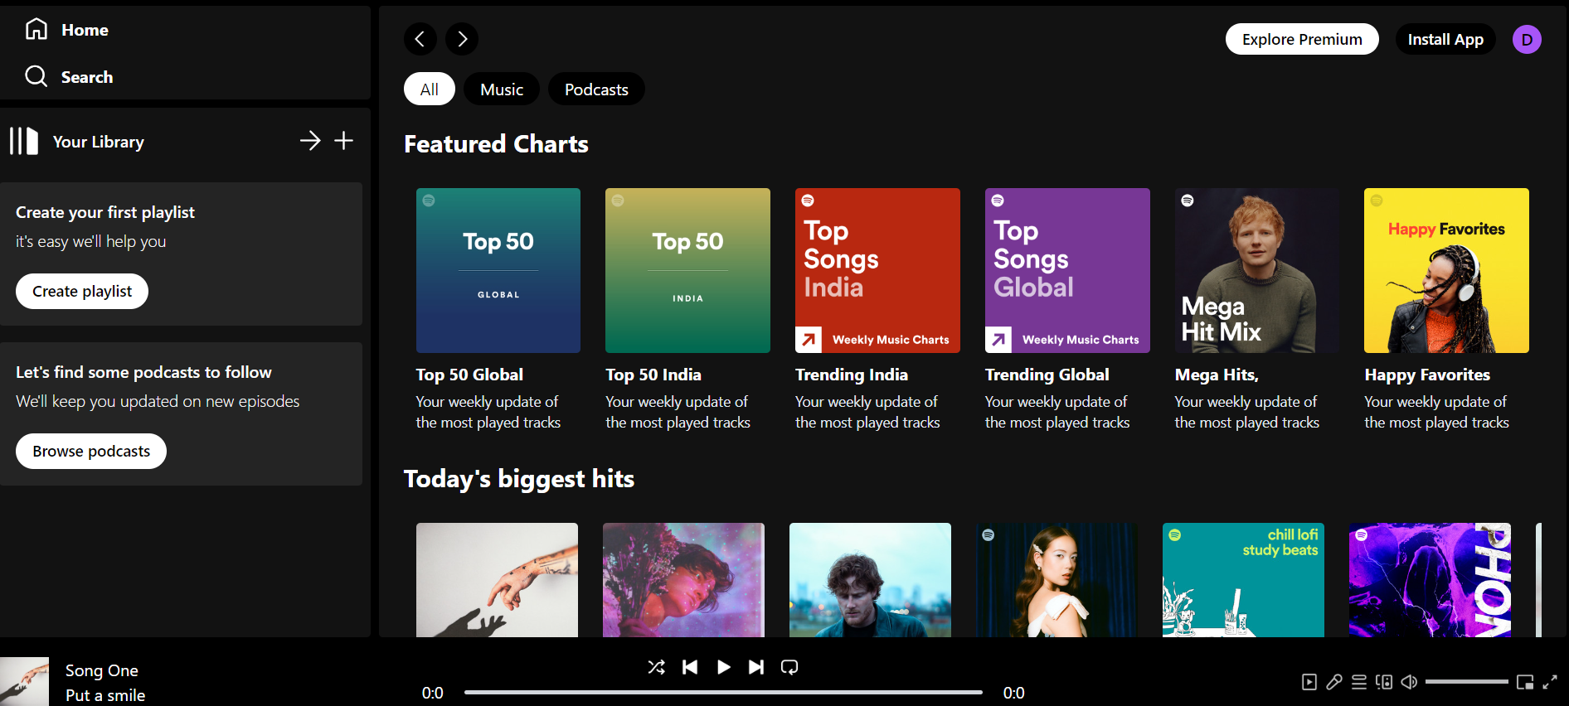
Task: Mute the volume speaker icon
Action: [x=1408, y=682]
